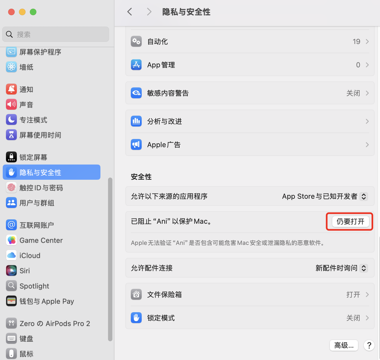Click the 锁定屏幕 lock icon
The image size is (380, 360).
click(11, 157)
